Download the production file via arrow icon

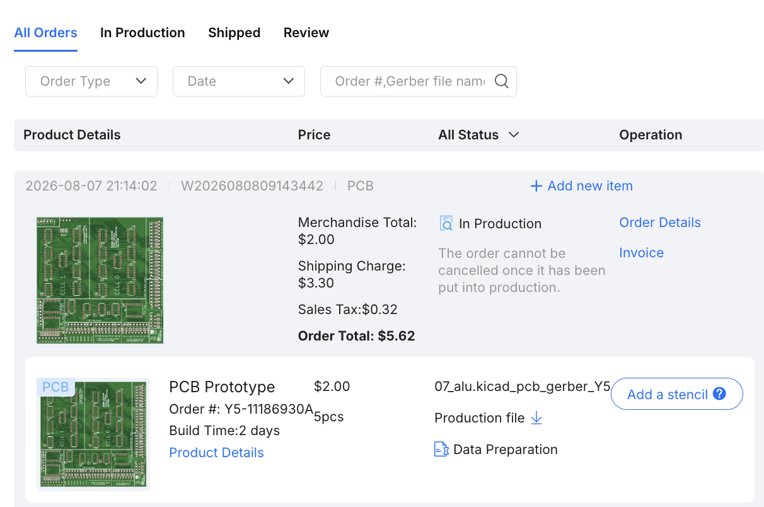tap(536, 418)
